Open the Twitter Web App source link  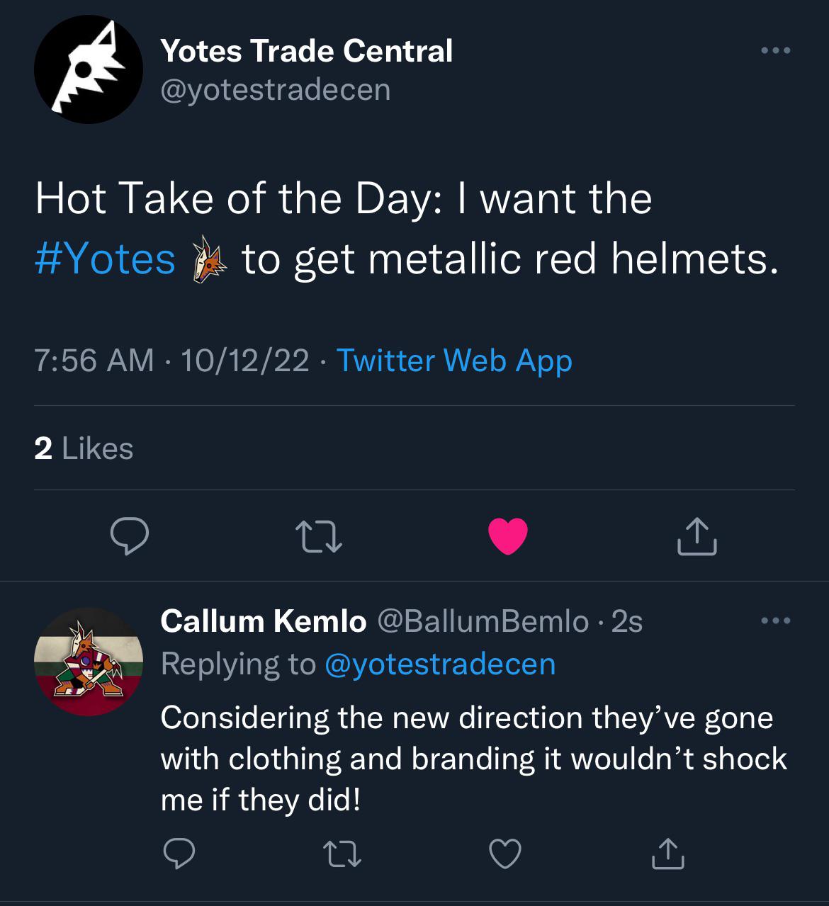454,361
